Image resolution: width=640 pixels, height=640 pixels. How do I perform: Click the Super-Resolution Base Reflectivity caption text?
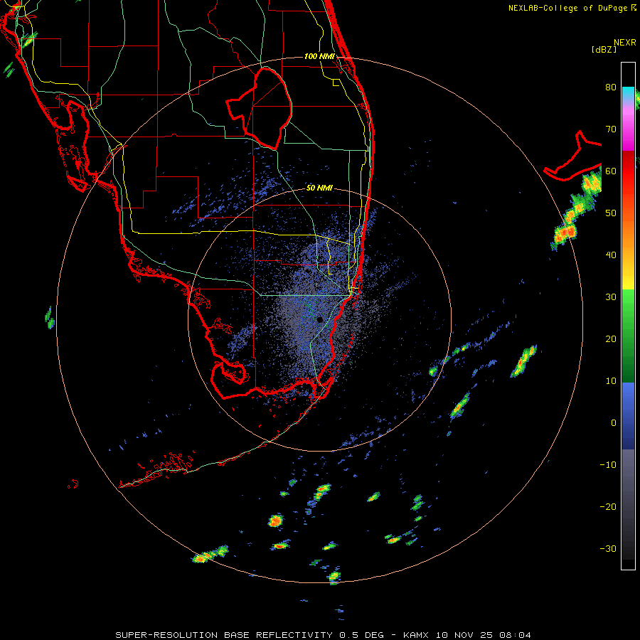click(324, 635)
